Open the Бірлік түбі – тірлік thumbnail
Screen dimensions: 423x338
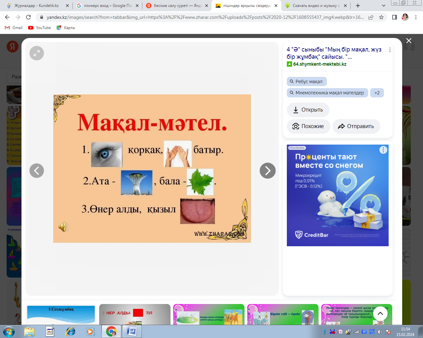283,314
